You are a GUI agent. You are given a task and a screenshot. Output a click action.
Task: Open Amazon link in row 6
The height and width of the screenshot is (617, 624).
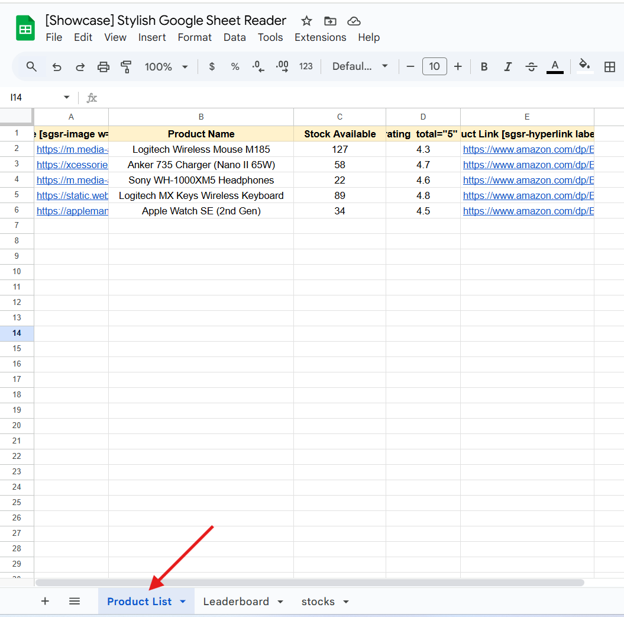(x=528, y=211)
